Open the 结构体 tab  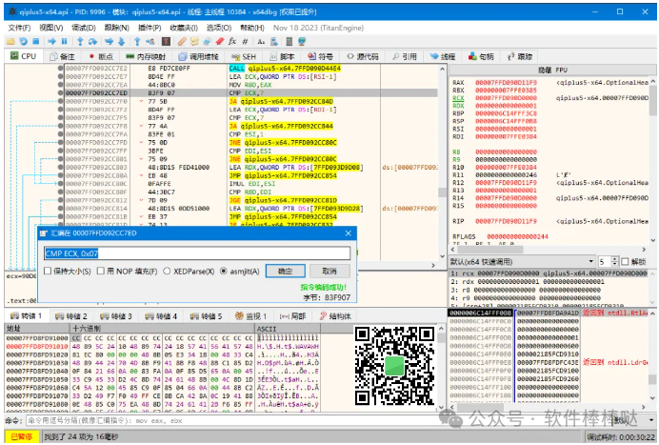335,316
